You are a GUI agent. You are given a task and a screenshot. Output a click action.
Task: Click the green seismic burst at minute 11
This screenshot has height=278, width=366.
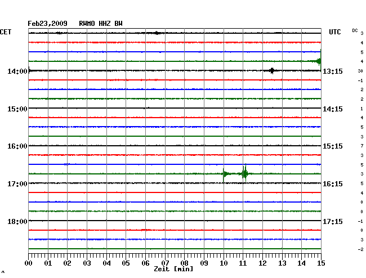244,173
